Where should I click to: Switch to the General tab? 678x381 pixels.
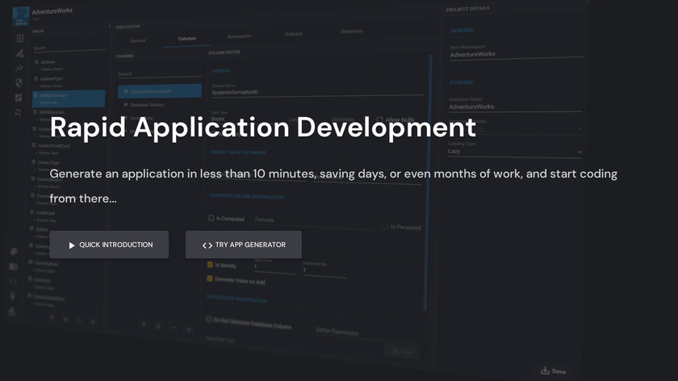pyautogui.click(x=137, y=40)
